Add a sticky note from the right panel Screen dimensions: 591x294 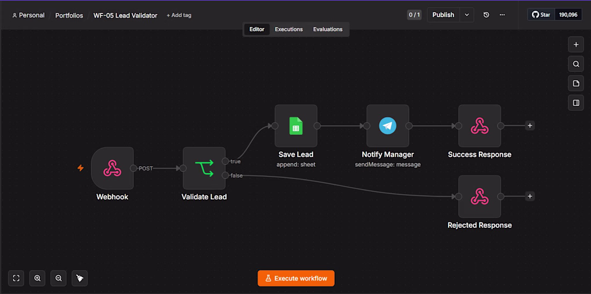576,83
